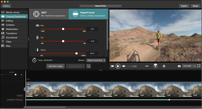Click the stopwatch Time icon
Viewport: 202px width, 109px height.
tap(34, 60)
